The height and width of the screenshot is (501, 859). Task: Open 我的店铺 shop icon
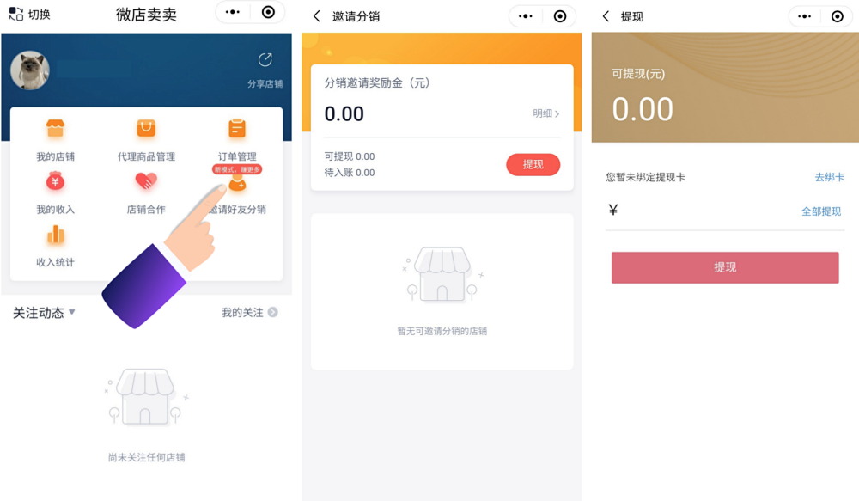55,129
